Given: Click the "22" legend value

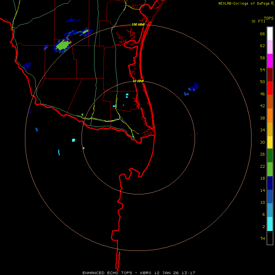Looking at the screenshot, I should tap(262, 167).
